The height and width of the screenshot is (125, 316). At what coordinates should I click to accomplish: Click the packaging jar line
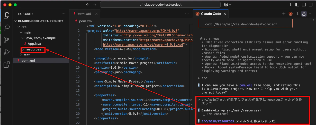(x=118, y=72)
